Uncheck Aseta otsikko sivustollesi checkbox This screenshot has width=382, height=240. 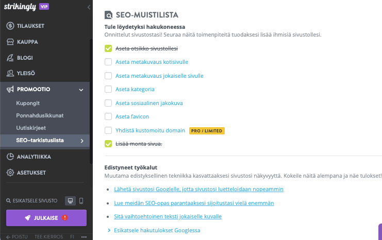108,48
